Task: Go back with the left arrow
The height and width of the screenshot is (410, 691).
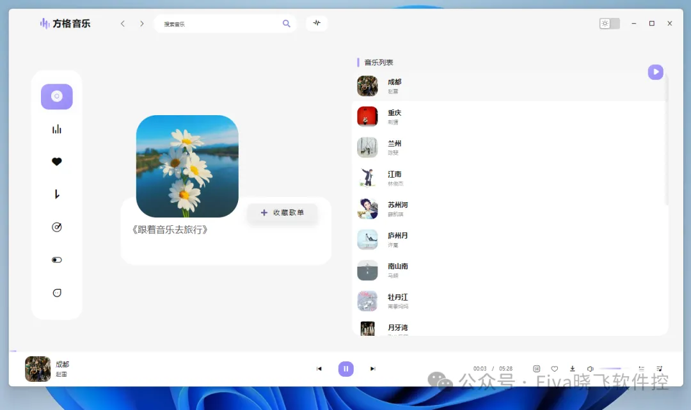Action: [122, 24]
